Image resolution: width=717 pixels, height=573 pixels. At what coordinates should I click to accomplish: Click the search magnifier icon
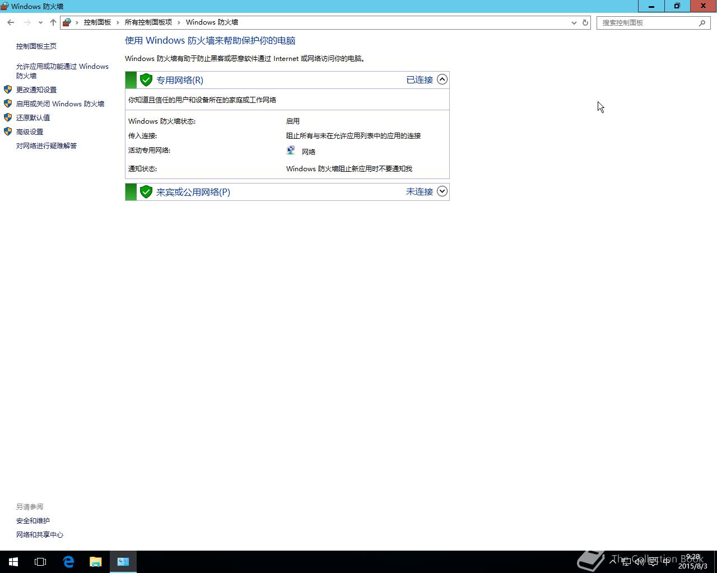702,22
